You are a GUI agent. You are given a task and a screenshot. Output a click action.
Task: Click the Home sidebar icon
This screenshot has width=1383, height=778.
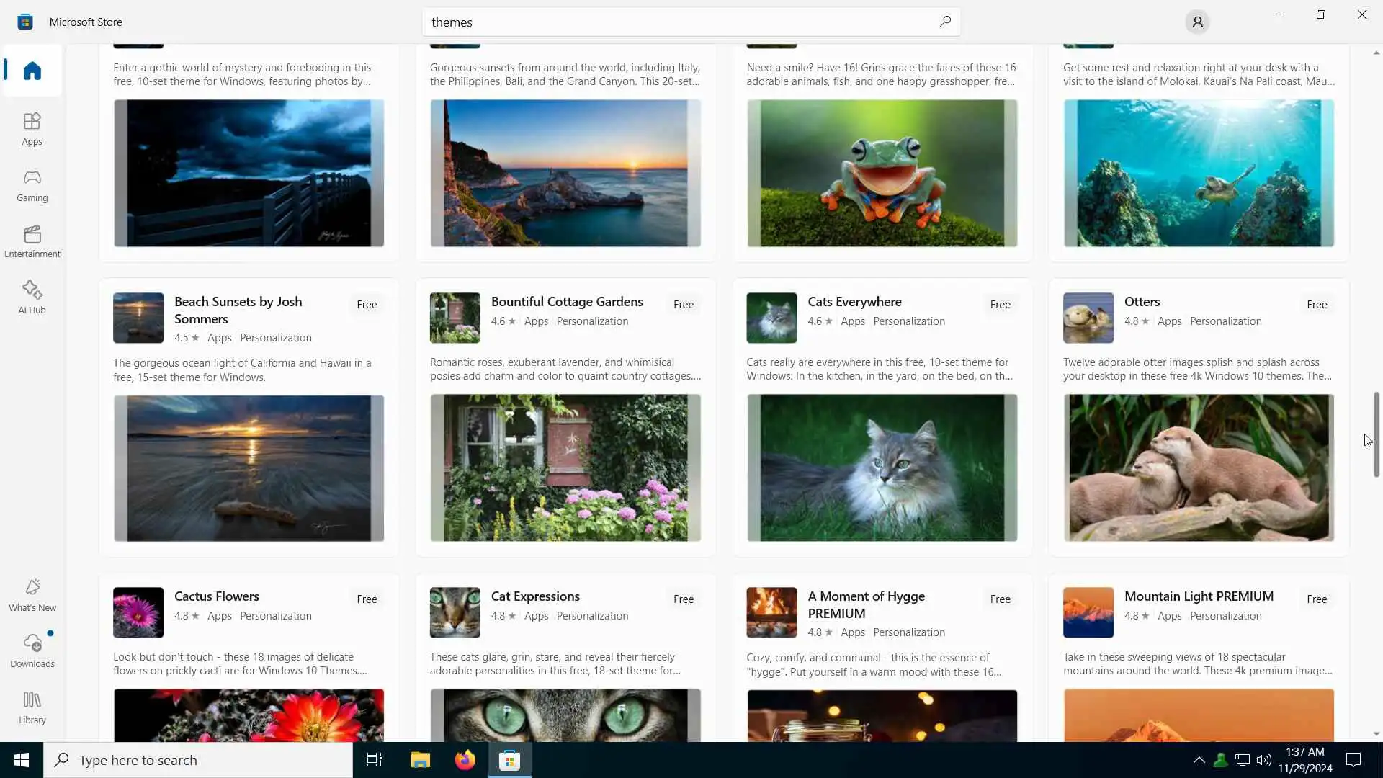[x=32, y=71]
